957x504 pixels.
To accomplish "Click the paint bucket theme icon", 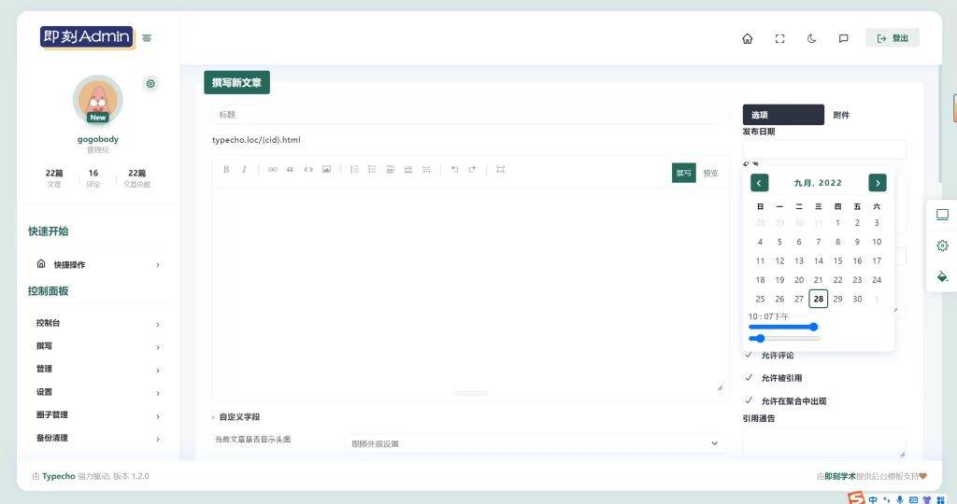I will 942,276.
